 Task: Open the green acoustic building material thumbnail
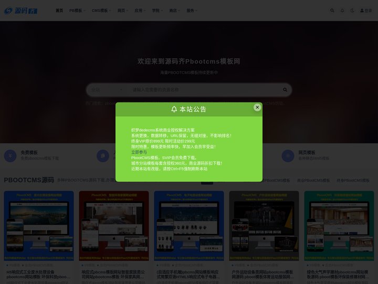click(339, 226)
